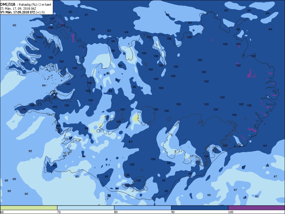Viewport: 285px width, 214px height.
Task: Click the DMI/IGB header label
Action: [x=8, y=4]
